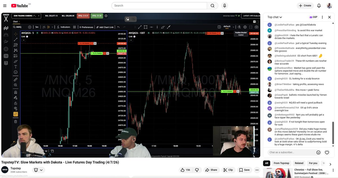Expand the Top chat dropdown

pyautogui.click(x=275, y=17)
